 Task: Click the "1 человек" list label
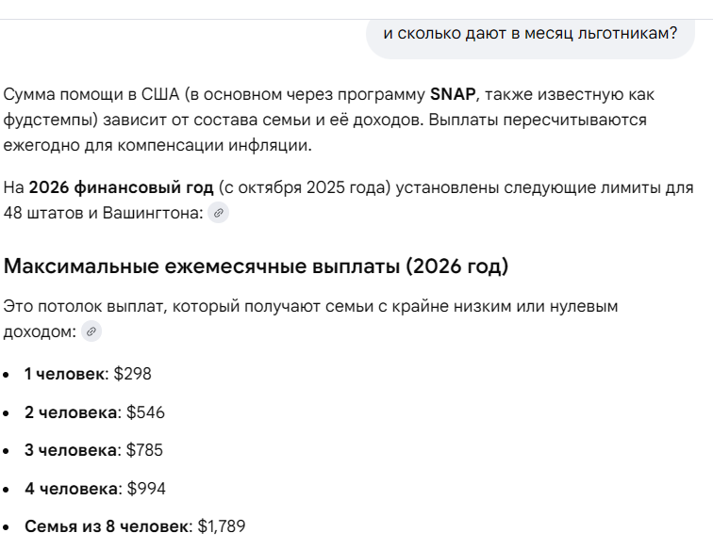[x=64, y=374]
